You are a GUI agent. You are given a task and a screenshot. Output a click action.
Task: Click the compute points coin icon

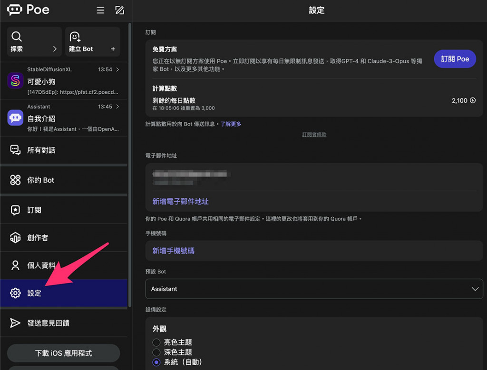473,100
